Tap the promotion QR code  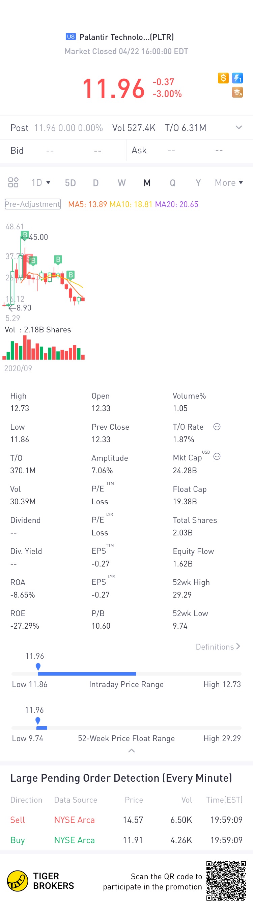(226, 881)
